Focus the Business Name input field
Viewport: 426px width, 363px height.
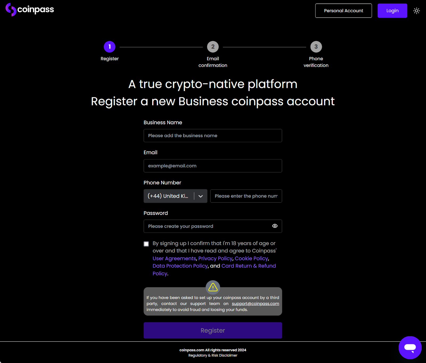pyautogui.click(x=213, y=136)
